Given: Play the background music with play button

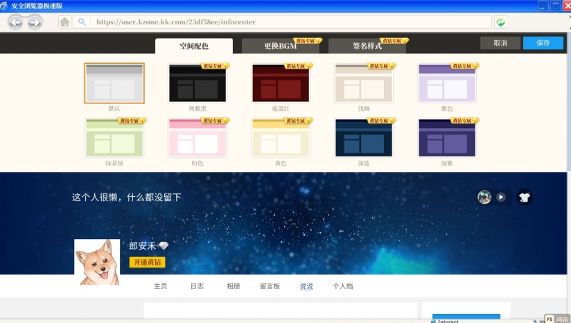Looking at the screenshot, I should pos(501,197).
